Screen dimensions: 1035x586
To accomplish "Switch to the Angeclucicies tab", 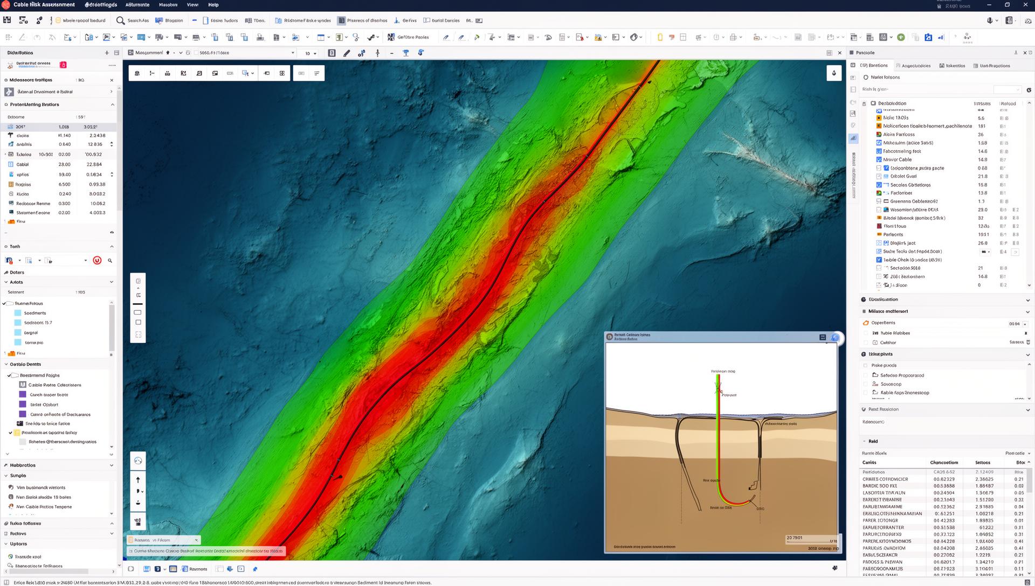I will tap(913, 66).
